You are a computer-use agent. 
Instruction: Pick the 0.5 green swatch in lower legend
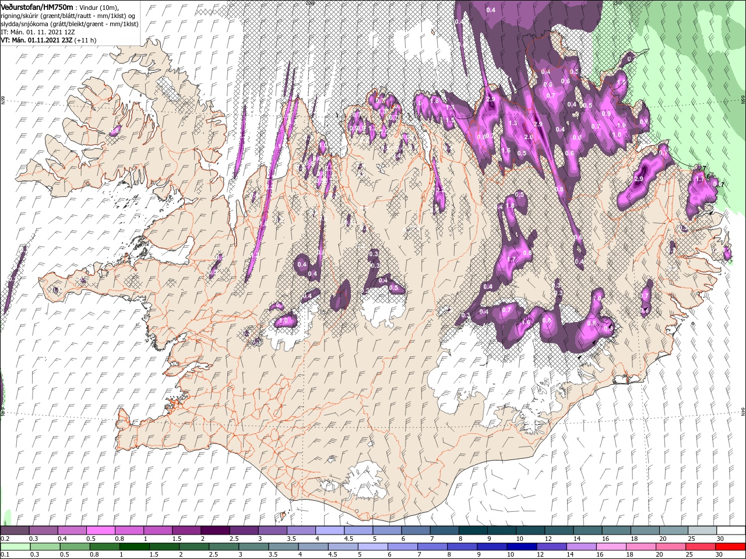click(75, 547)
